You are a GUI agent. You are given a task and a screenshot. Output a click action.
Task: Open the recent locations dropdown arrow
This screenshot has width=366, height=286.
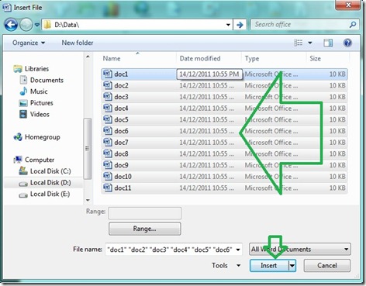37,25
